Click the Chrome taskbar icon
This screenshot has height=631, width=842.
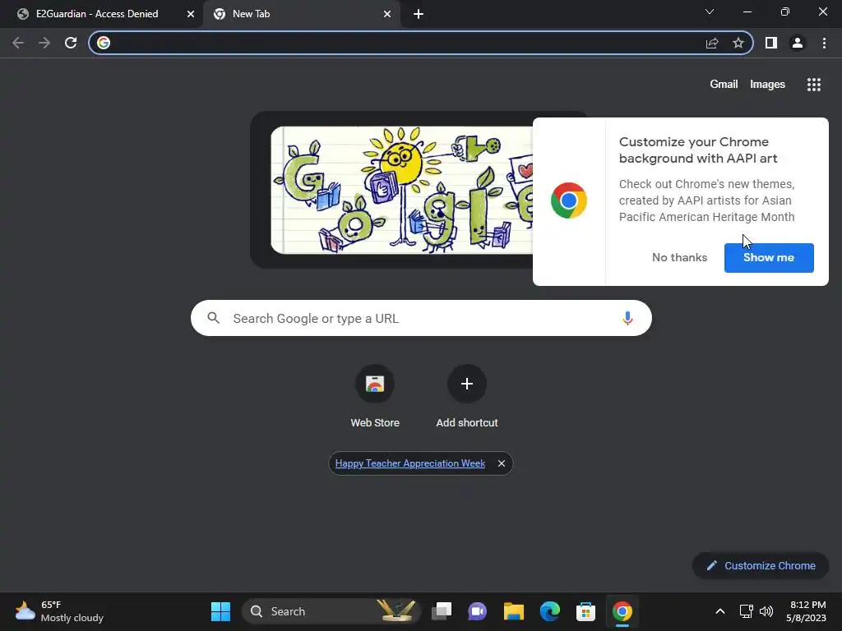click(x=622, y=611)
